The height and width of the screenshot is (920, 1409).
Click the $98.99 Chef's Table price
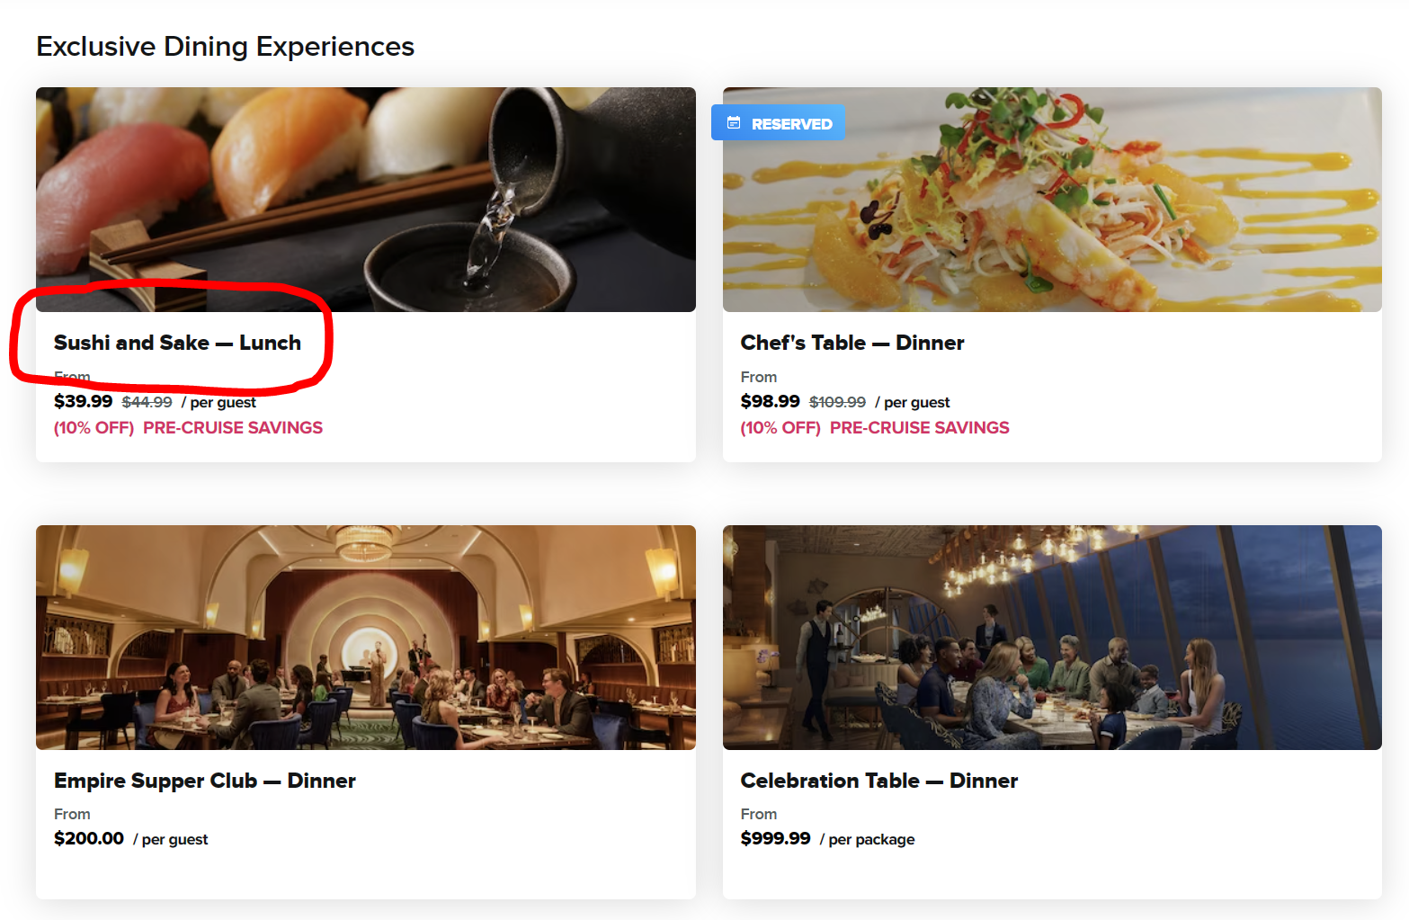(x=770, y=401)
